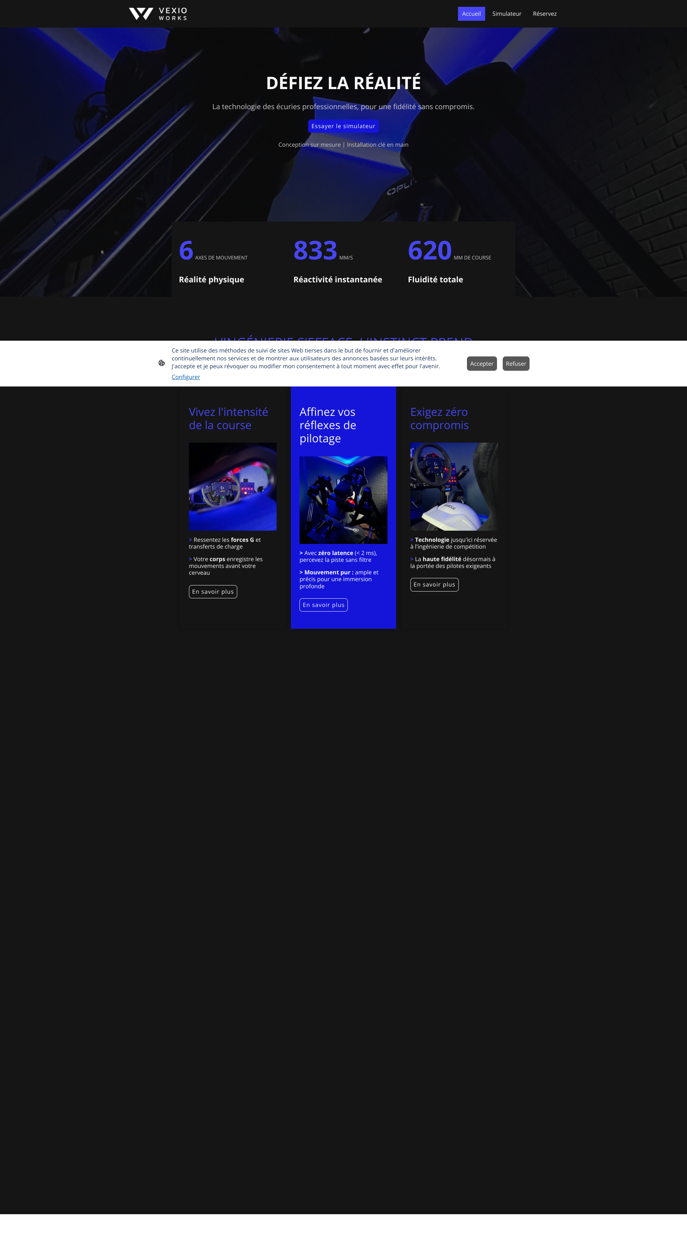Click the Exigez zéro compromis heading
Viewport: 687px width, 1260px height.
point(439,419)
